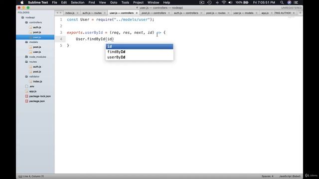The width and height of the screenshot is (319, 179).
Task: Open the Help menu
Action: (x=166, y=2)
